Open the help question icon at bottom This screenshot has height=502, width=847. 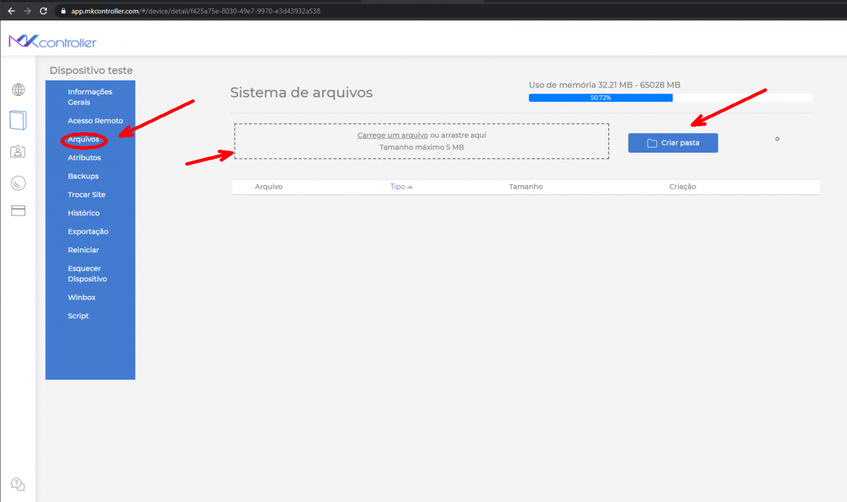tap(18, 484)
